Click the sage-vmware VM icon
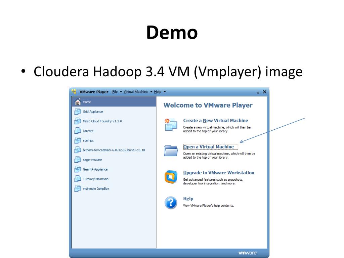344x258 pixels. [78, 160]
